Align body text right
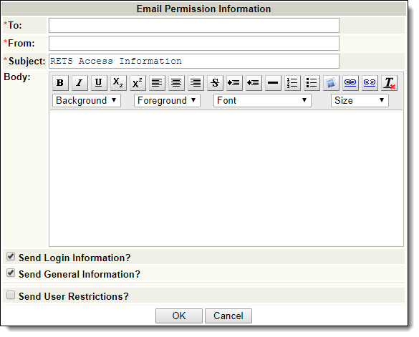Screen dimensions: 419x337 196,83
